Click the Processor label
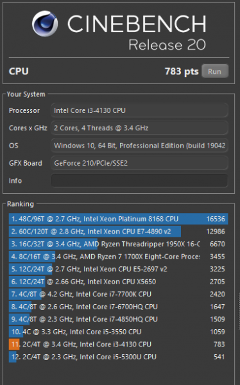The image size is (240, 385). pos(24,110)
